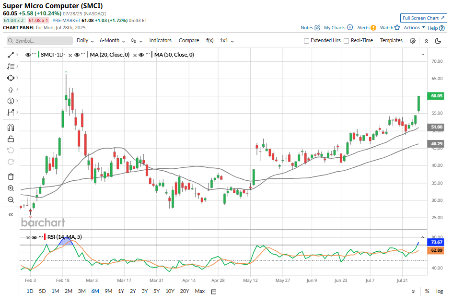Open the Indicators dialog
The width and height of the screenshot is (453, 304).
tap(160, 40)
